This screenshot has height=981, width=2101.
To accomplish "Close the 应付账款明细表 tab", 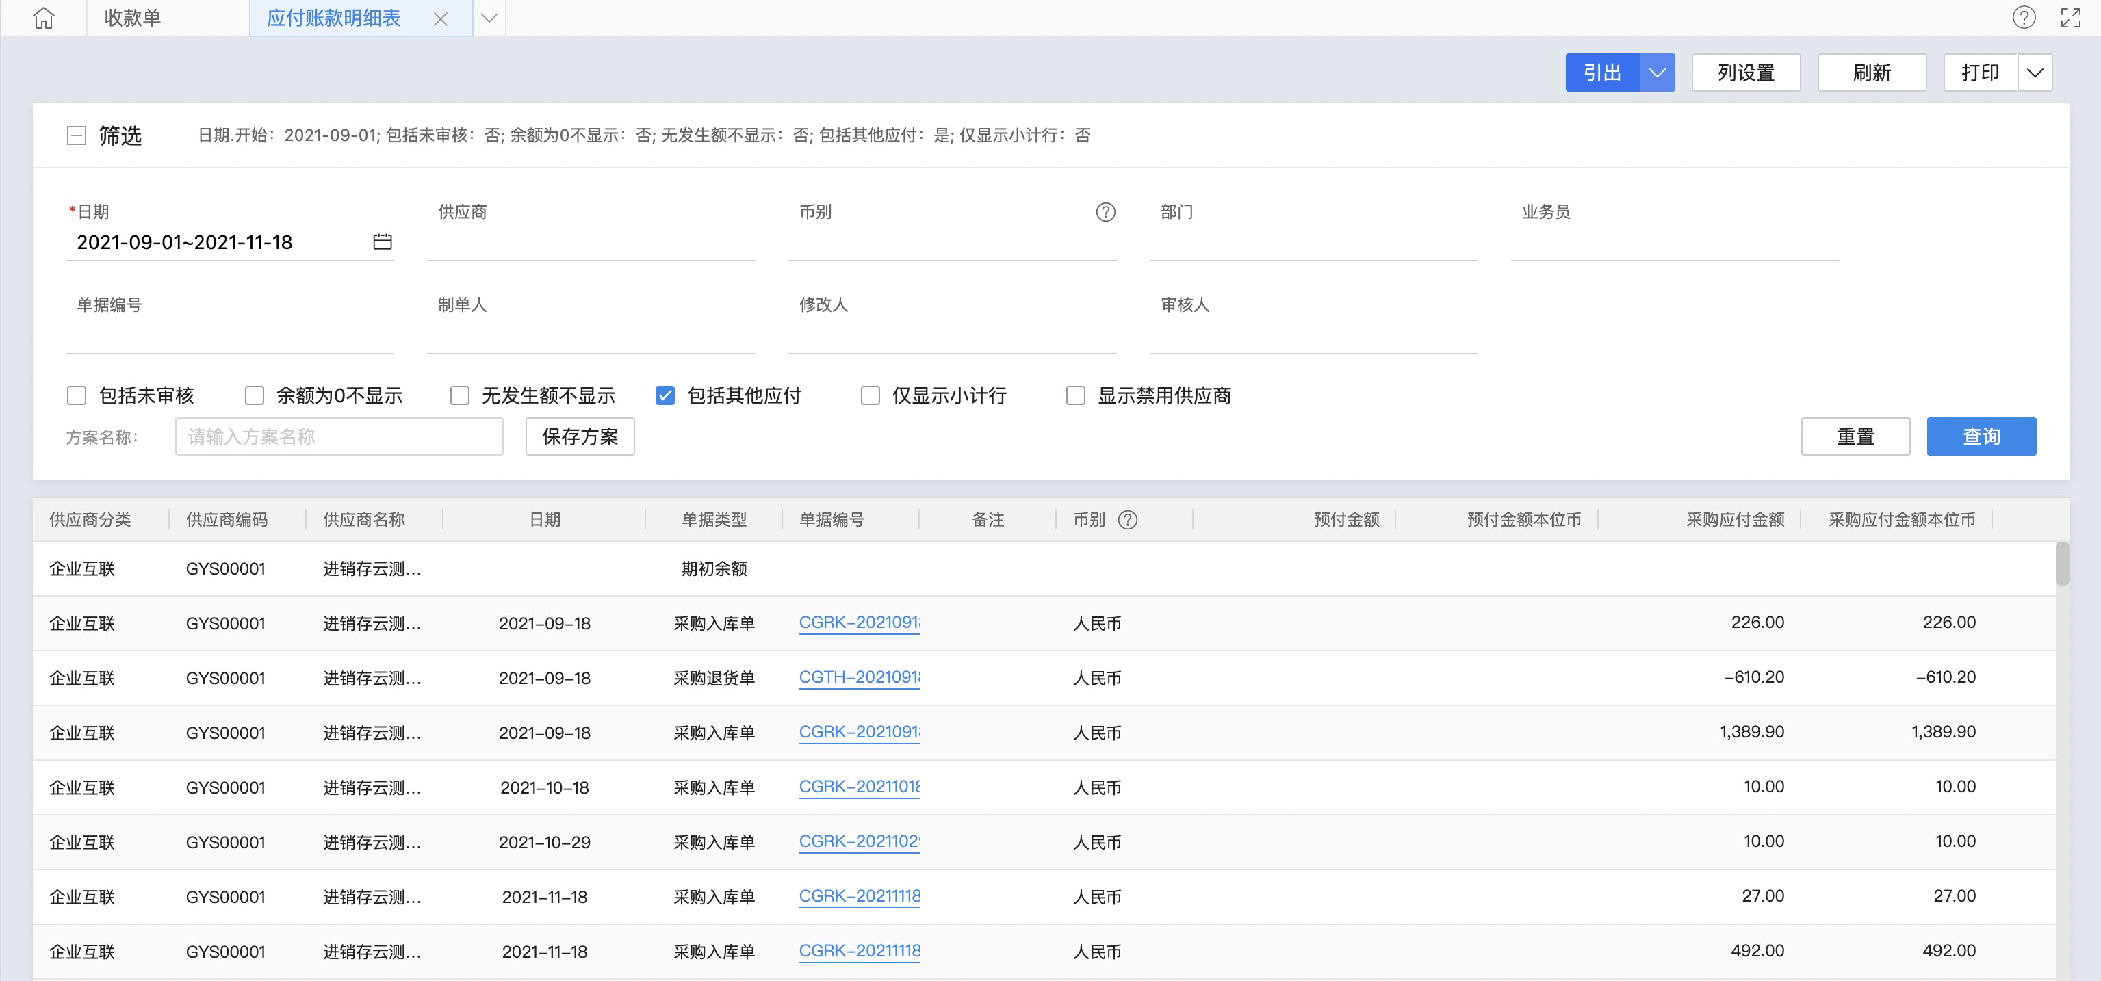I will pyautogui.click(x=441, y=18).
